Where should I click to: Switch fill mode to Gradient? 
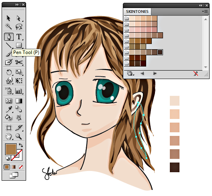click(x=14, y=167)
